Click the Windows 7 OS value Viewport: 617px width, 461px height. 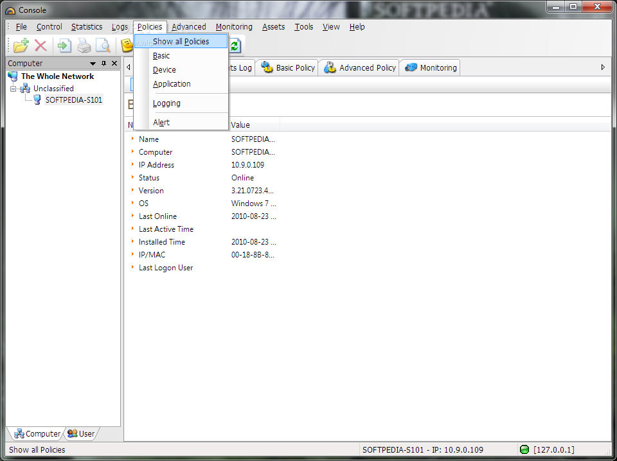pyautogui.click(x=253, y=204)
